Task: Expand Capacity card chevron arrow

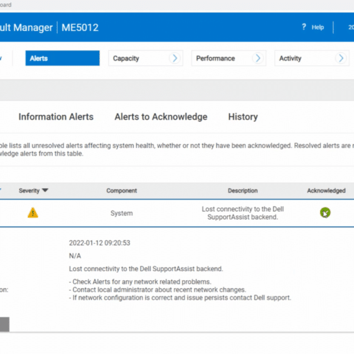Action: pos(175,58)
